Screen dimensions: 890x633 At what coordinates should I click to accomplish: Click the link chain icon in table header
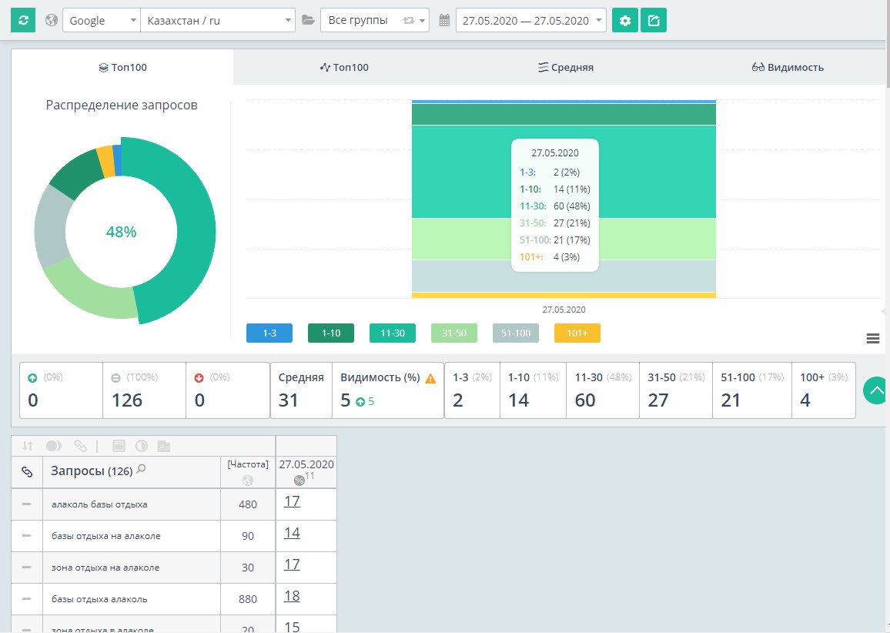(x=27, y=472)
